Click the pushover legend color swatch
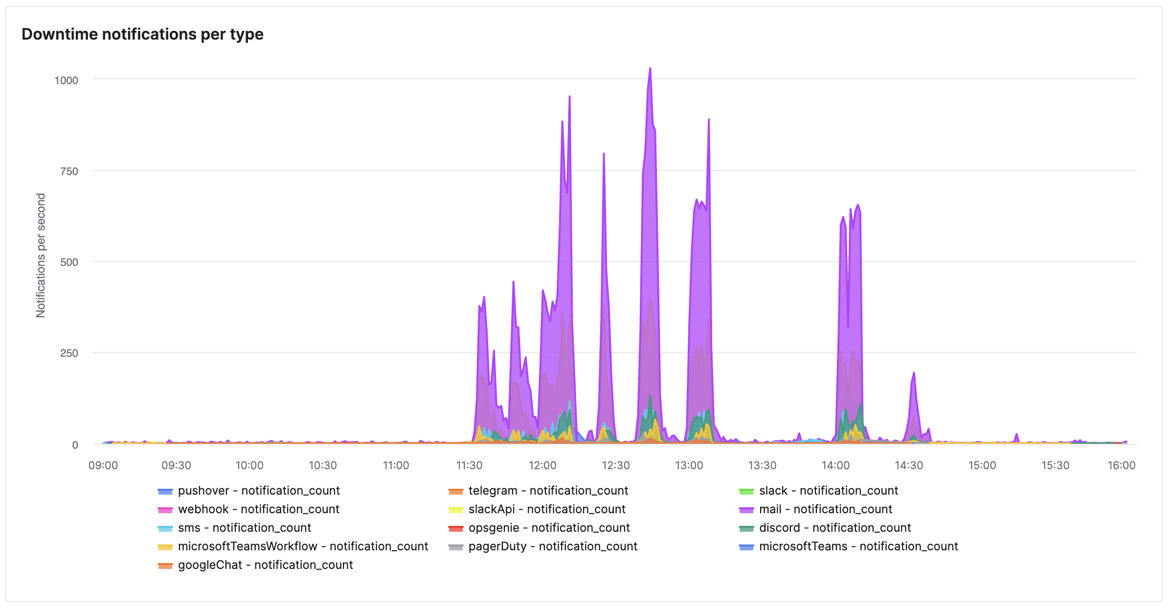 click(x=165, y=491)
